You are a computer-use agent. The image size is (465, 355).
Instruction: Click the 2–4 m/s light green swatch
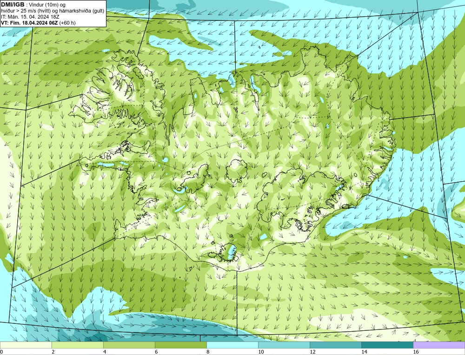(77, 345)
